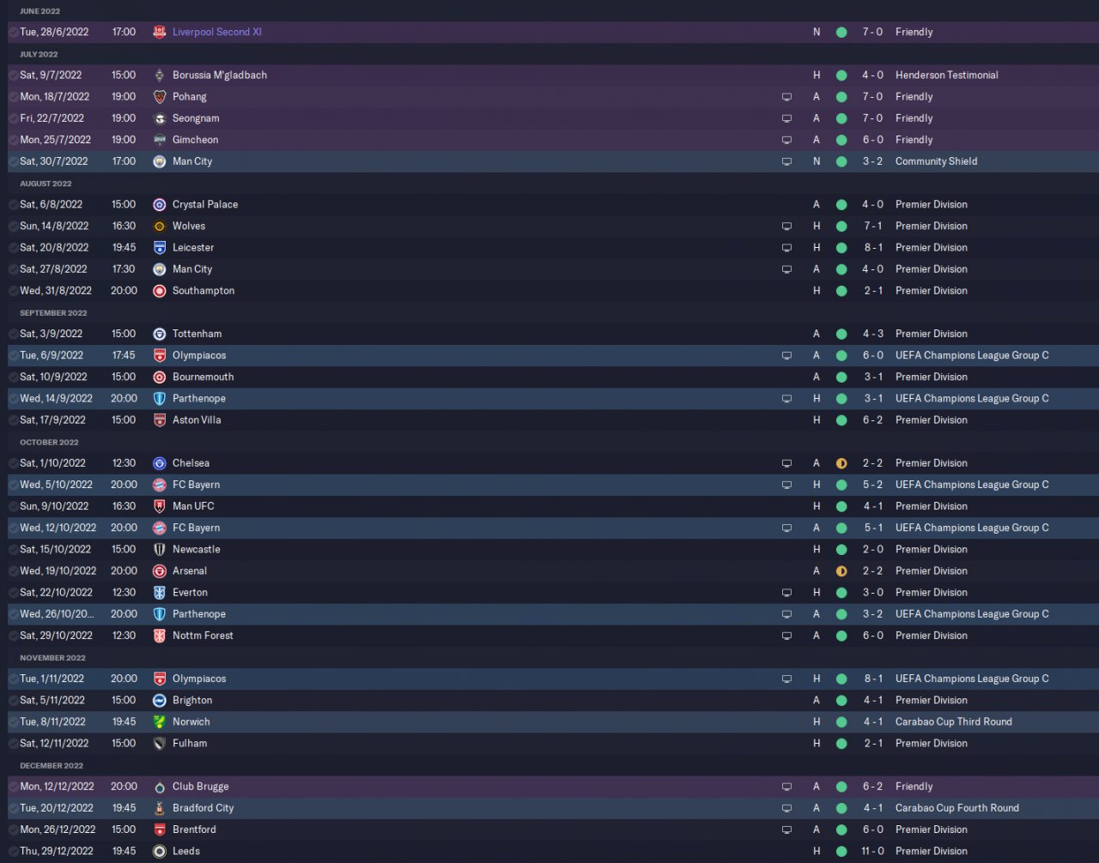
Task: Click the Crystal Palace club badge
Action: click(x=159, y=204)
